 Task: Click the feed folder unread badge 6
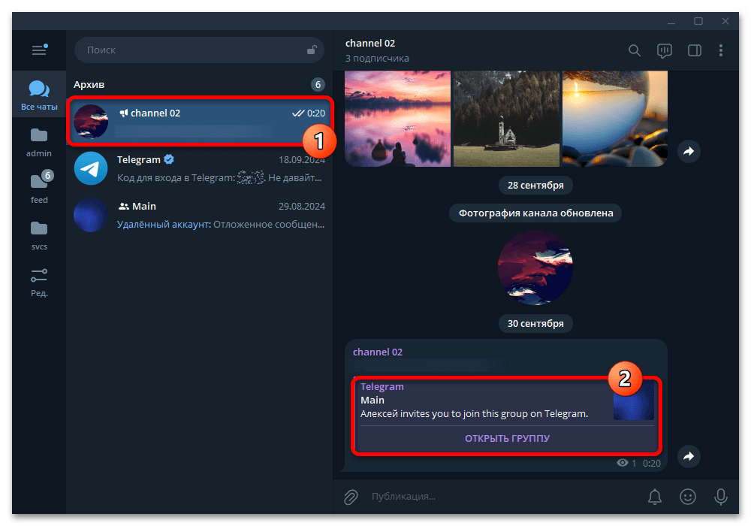[x=47, y=175]
